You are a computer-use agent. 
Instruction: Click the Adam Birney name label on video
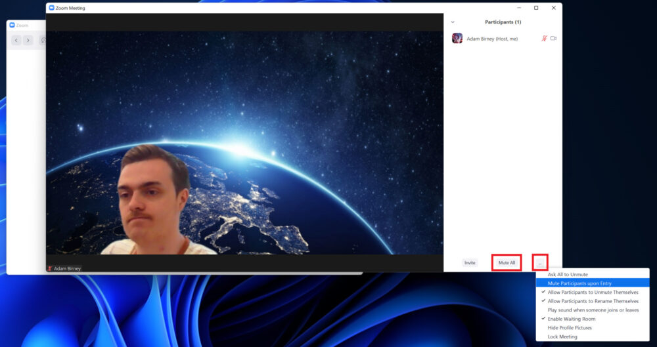click(x=68, y=269)
